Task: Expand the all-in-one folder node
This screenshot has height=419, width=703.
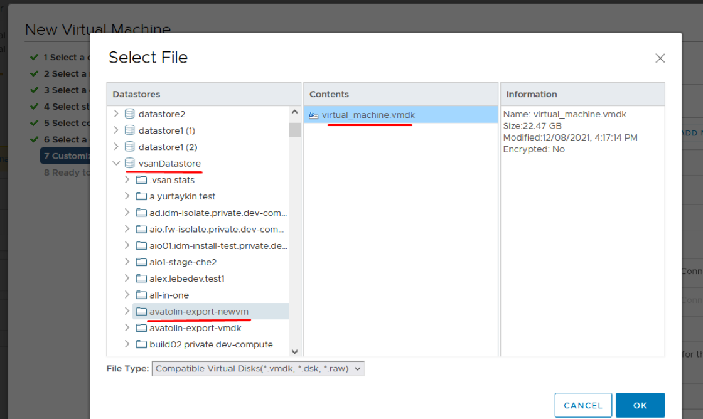Action: (127, 295)
